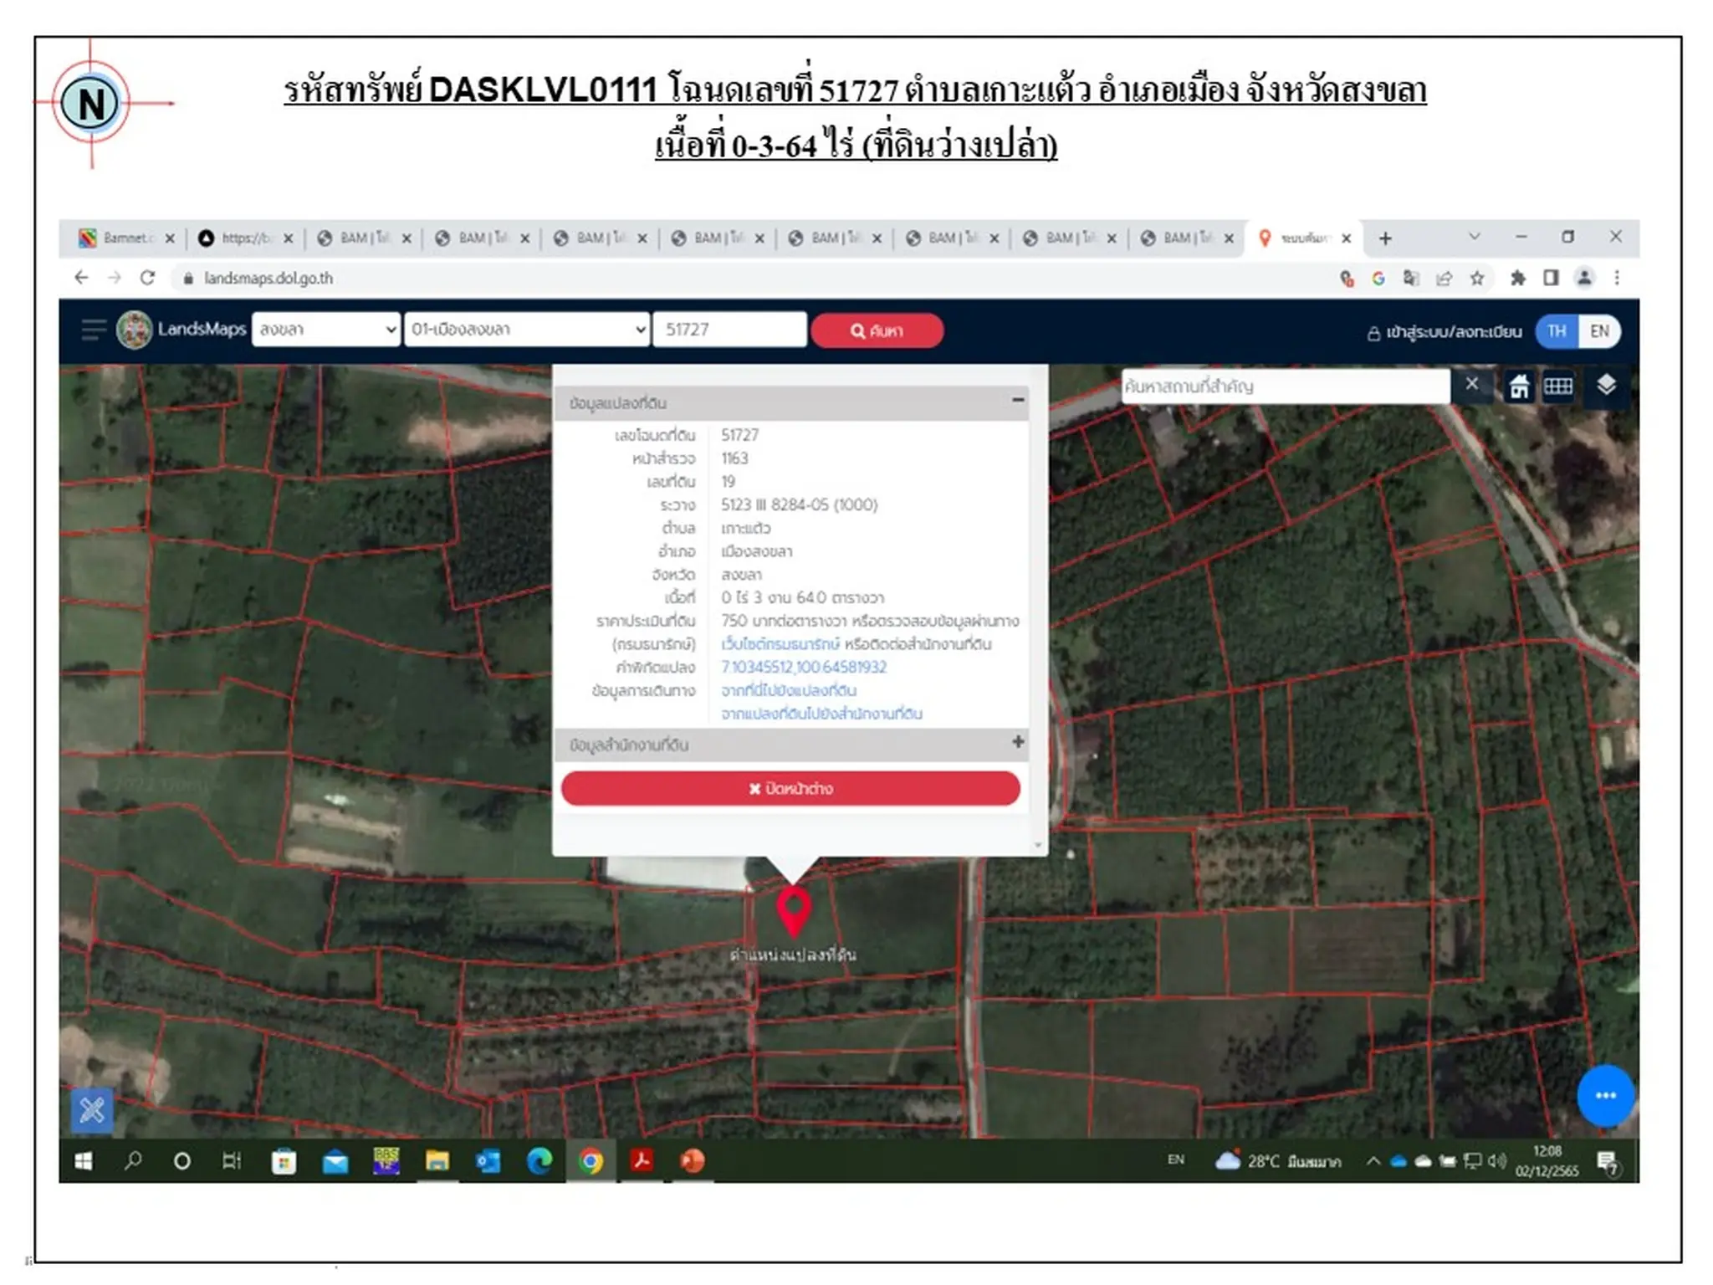Open the link จากแปลงที่ดินไปยังสำนักงานที่ดิน
The height and width of the screenshot is (1285, 1713).
coord(821,714)
